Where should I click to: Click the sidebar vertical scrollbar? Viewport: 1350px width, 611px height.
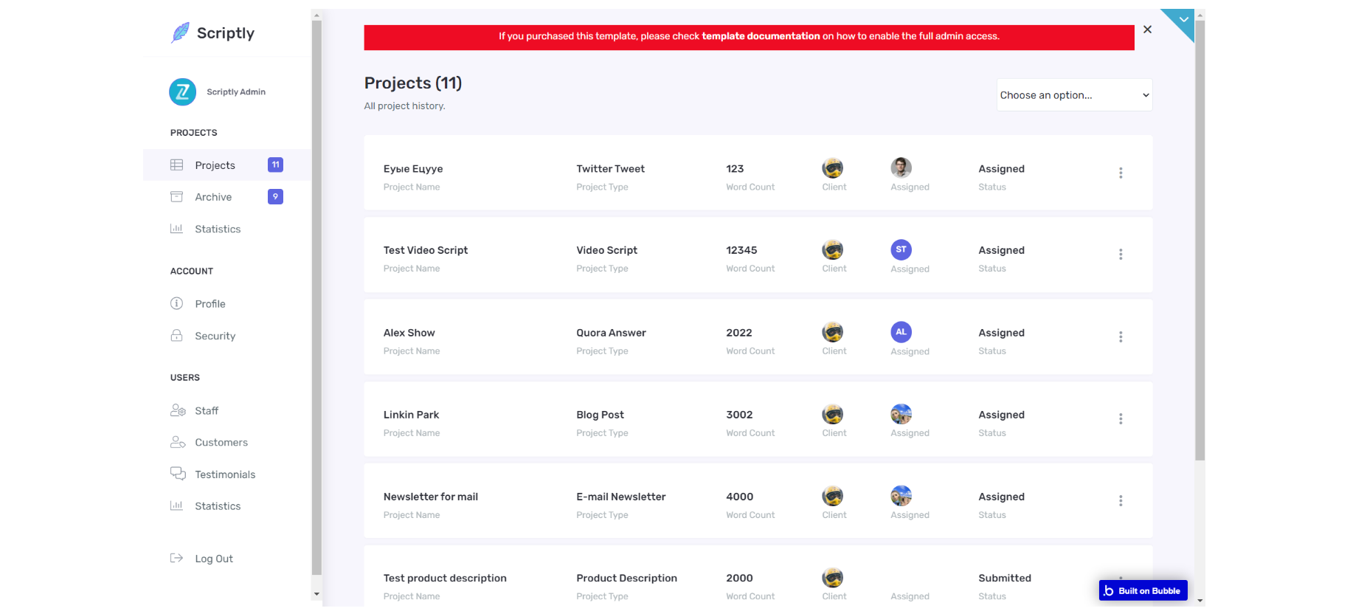(316, 295)
